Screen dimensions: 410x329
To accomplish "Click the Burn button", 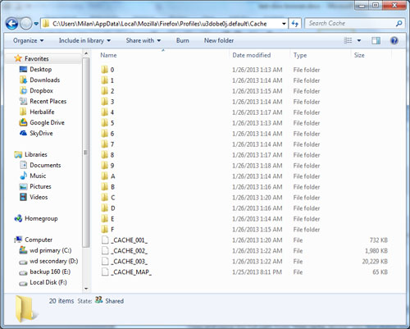I will coord(183,40).
